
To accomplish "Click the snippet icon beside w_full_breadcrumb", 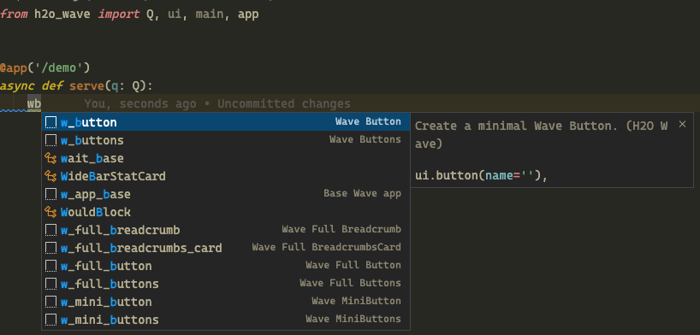I will [x=50, y=230].
